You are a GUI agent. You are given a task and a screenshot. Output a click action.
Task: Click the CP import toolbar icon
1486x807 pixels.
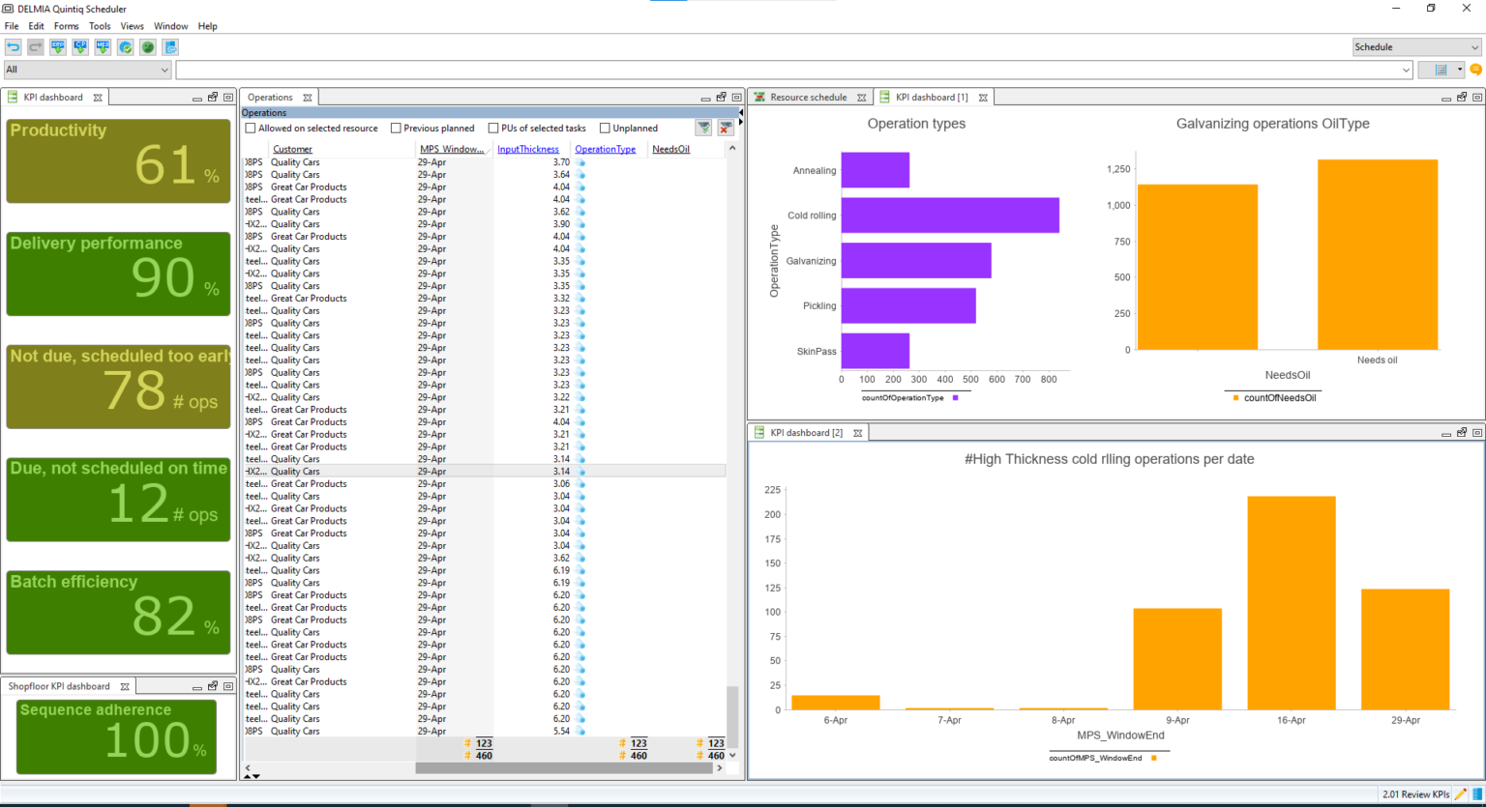[x=80, y=47]
